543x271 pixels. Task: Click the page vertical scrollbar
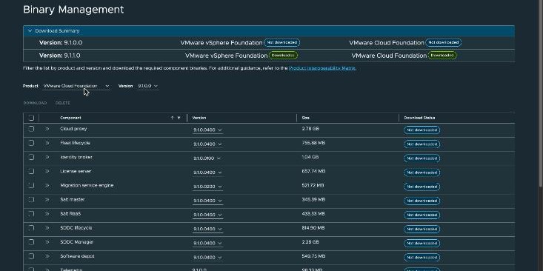click(540, 93)
